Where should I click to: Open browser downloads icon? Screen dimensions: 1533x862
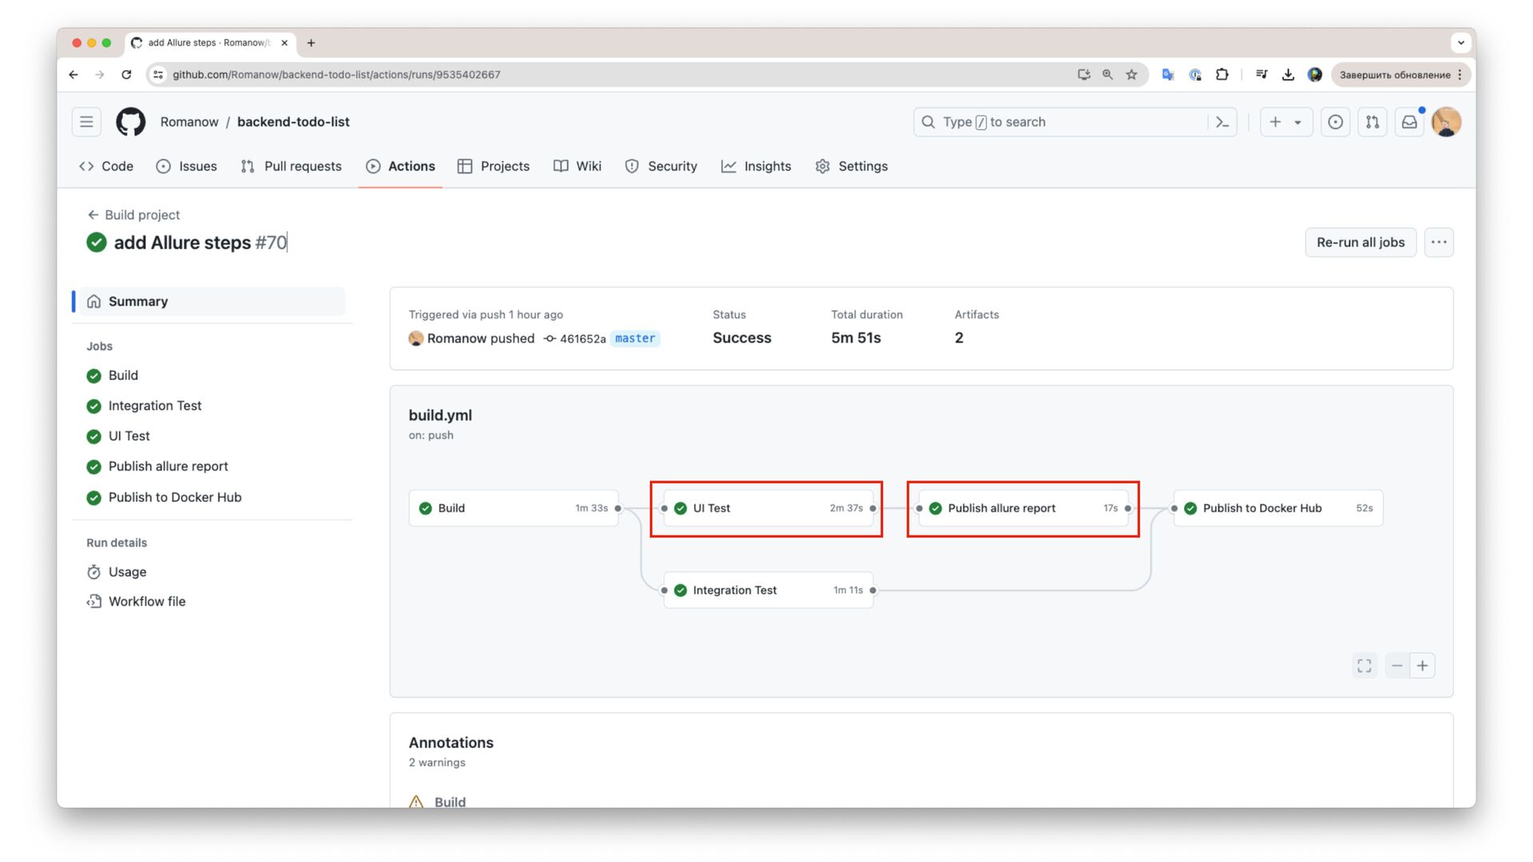click(x=1288, y=74)
